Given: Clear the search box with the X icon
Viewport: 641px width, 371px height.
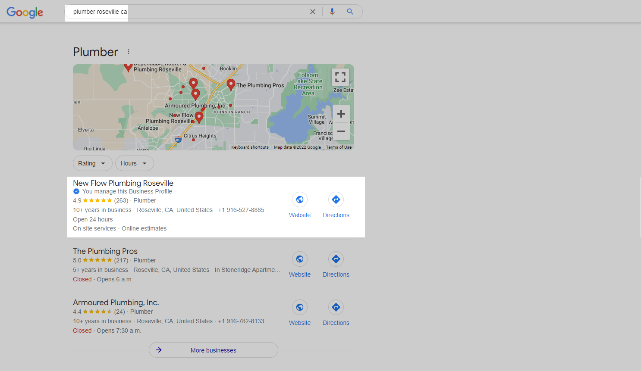Looking at the screenshot, I should [313, 12].
